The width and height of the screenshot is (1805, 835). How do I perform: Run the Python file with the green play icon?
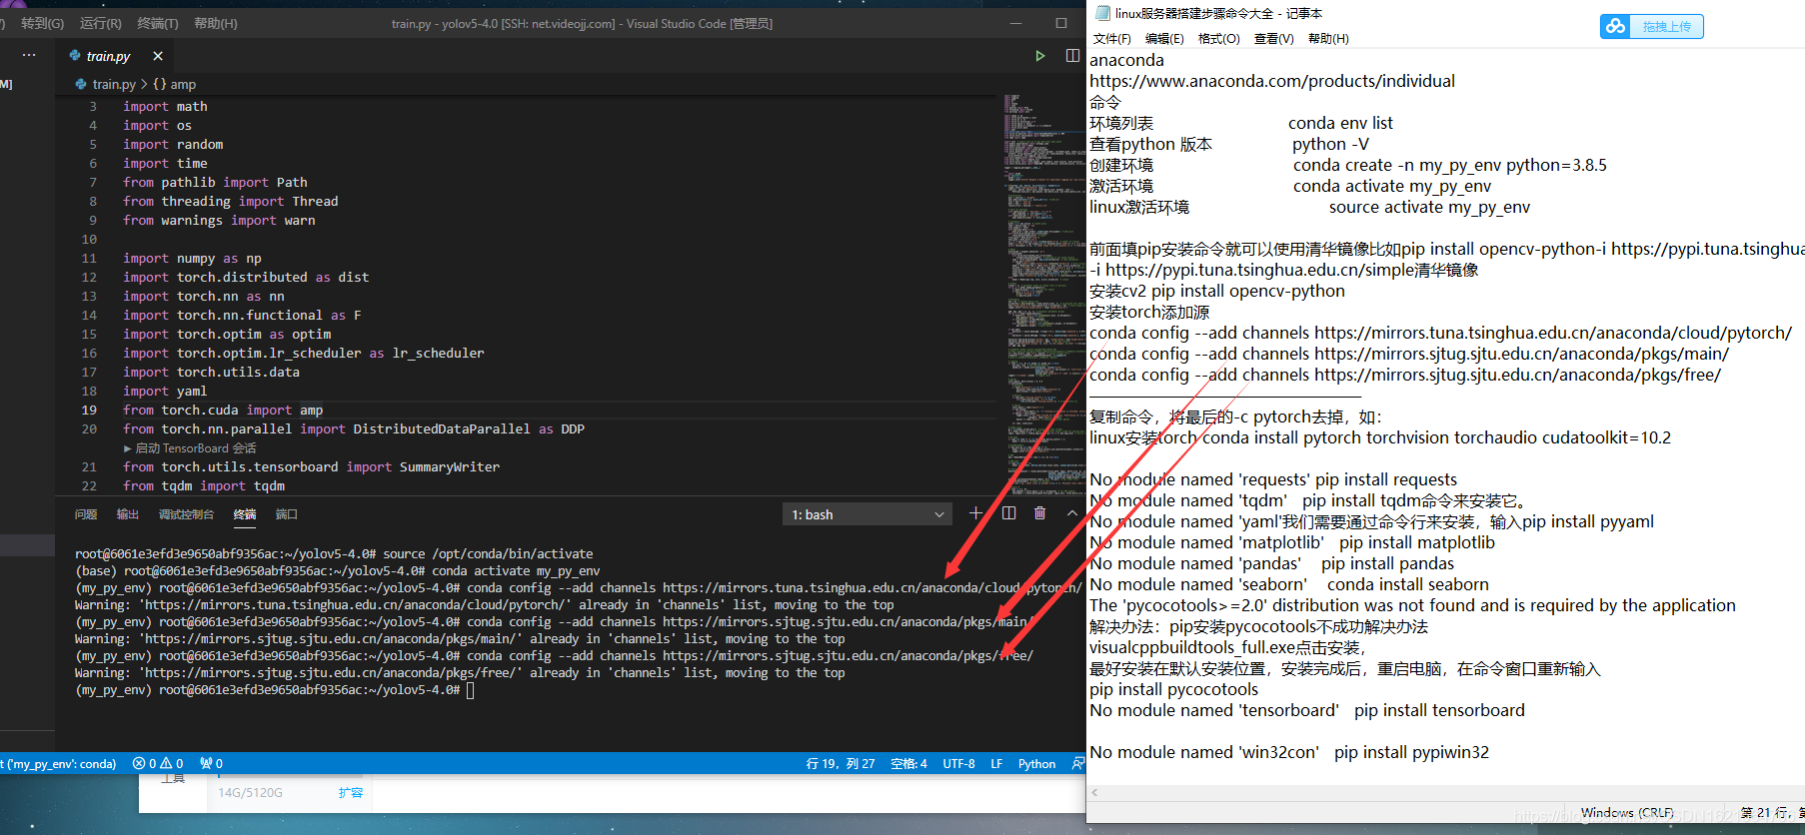[x=1040, y=56]
